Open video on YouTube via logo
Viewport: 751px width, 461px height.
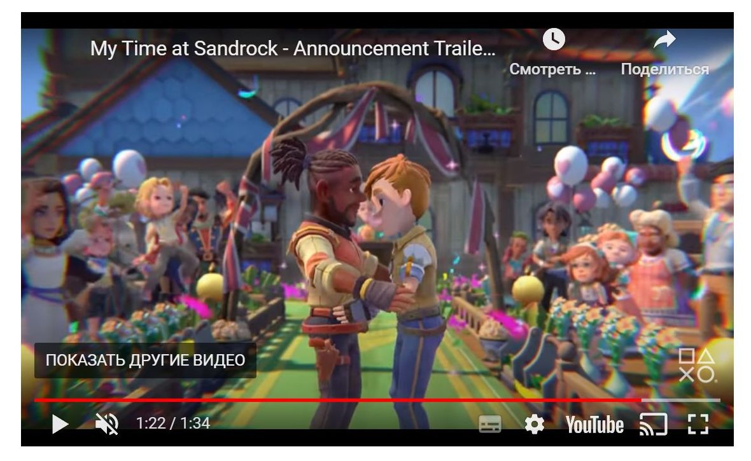(x=594, y=425)
